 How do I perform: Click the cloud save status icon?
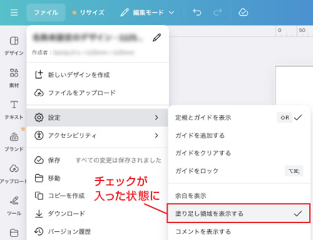[243, 13]
